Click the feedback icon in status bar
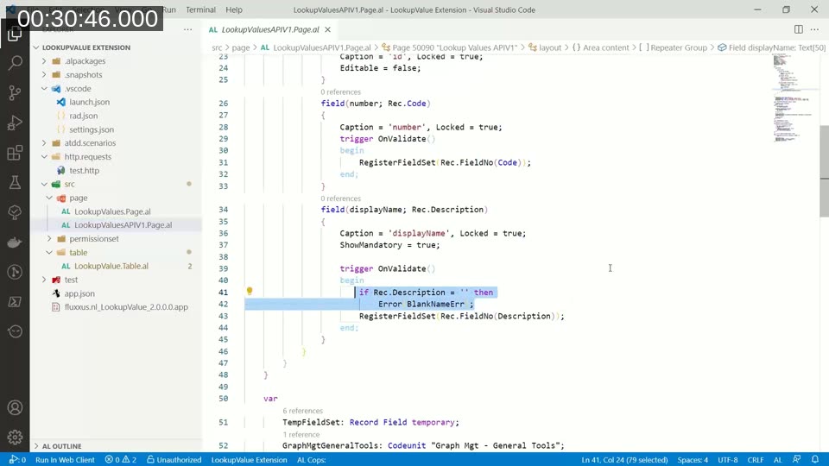Image resolution: width=829 pixels, height=466 pixels. [x=797, y=460]
